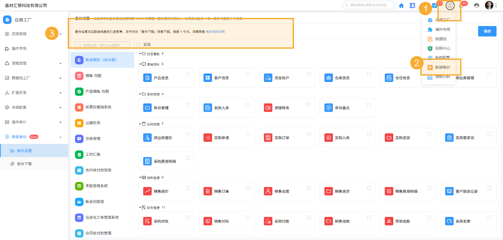Tick the checkbox on 采购申请 card

[248, 134]
